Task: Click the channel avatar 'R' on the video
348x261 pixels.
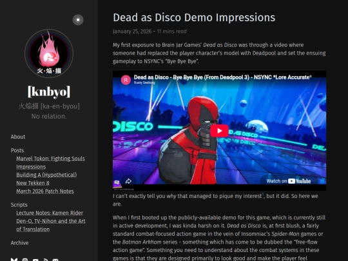Action: [x=126, y=80]
